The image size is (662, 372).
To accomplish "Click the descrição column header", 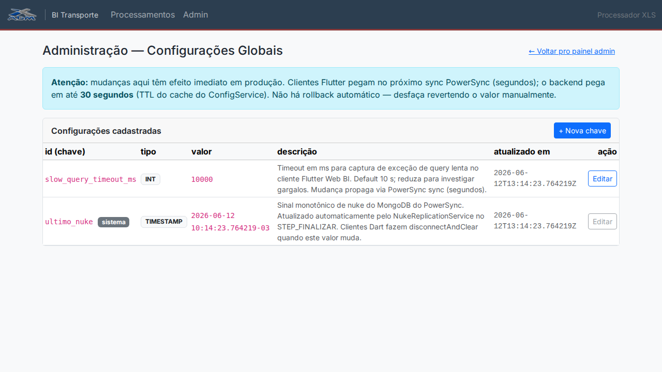I will click(297, 151).
